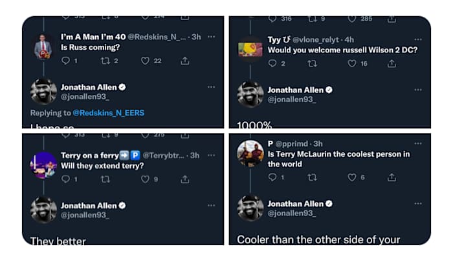Screen dimensions: 453x260
Task: Open more options on Terry on a ferry tweet
Action: coord(211,155)
